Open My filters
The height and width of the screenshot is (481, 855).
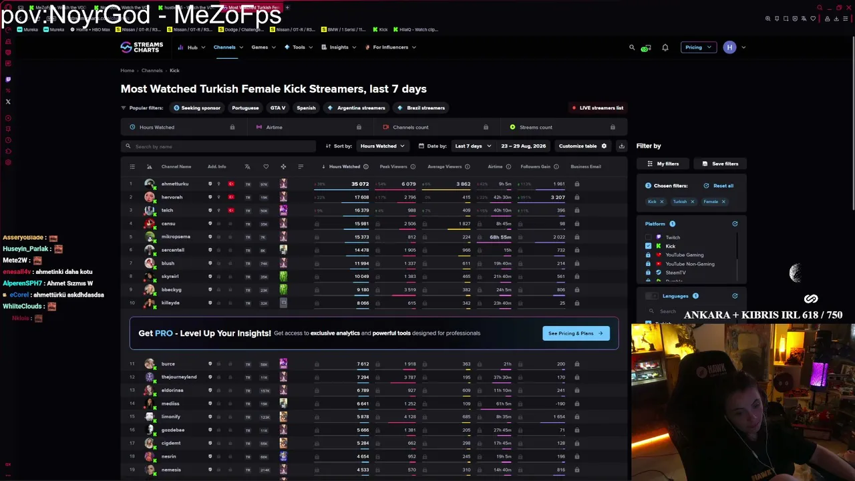coord(663,164)
